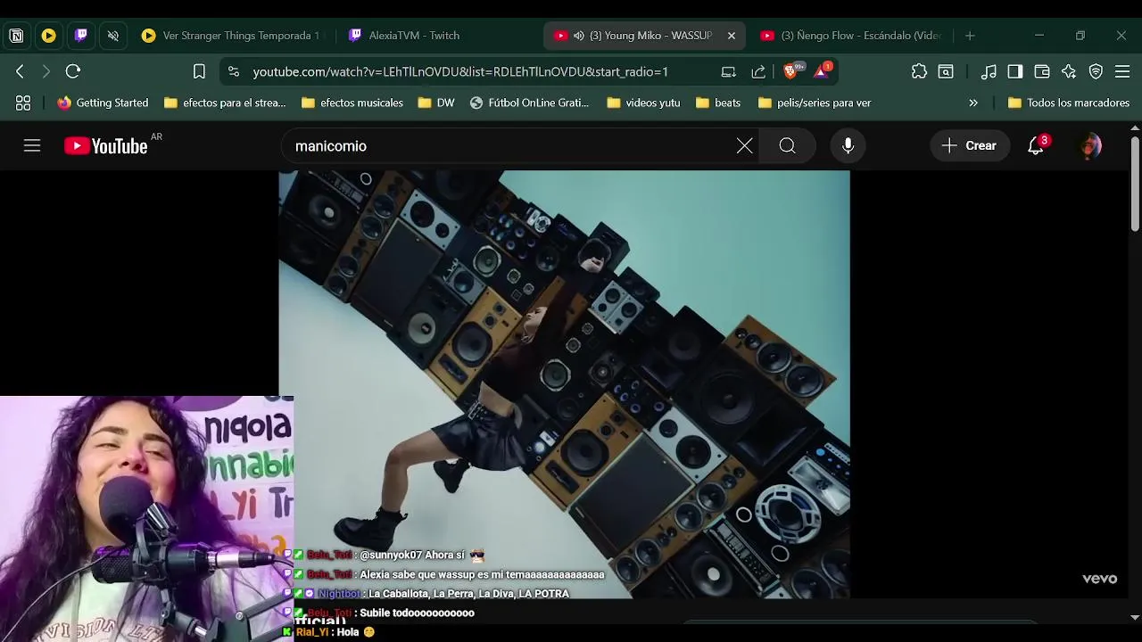Open YouTube account avatar menu
The image size is (1142, 642).
pos(1090,145)
